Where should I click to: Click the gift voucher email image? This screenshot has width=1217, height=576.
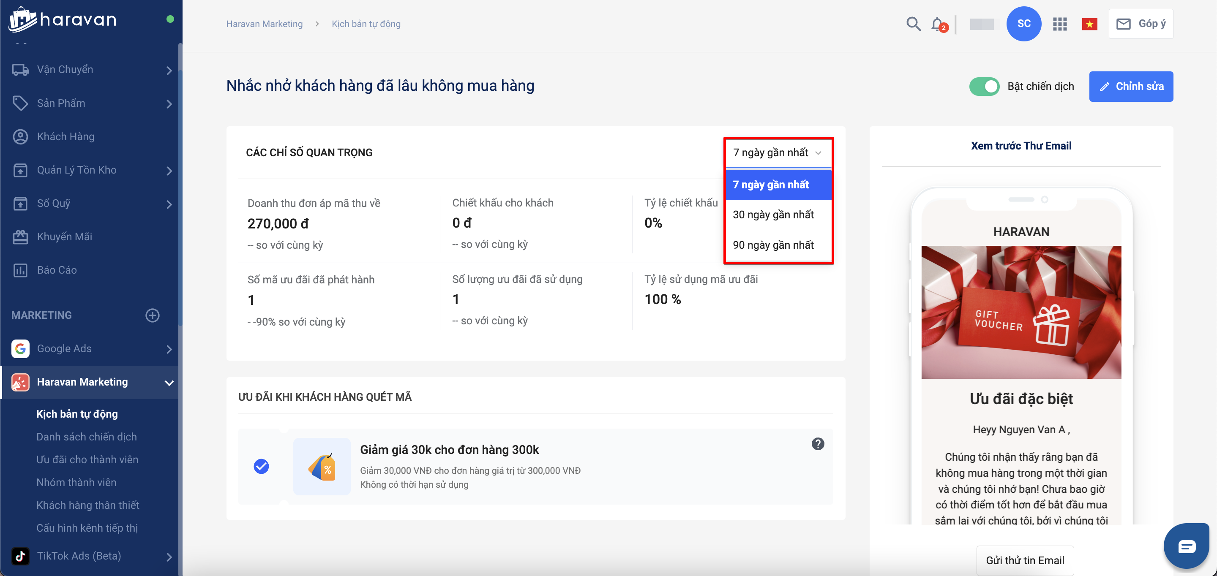pyautogui.click(x=1021, y=312)
